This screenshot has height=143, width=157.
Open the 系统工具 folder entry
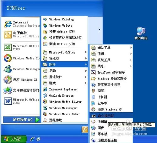coord(111,60)
